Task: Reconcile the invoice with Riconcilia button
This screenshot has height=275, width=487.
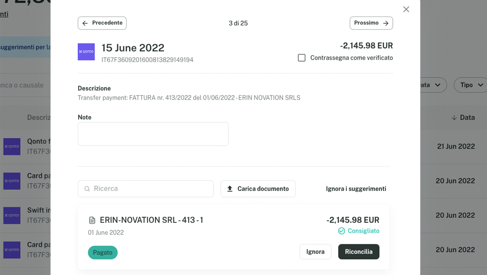Action: point(358,252)
